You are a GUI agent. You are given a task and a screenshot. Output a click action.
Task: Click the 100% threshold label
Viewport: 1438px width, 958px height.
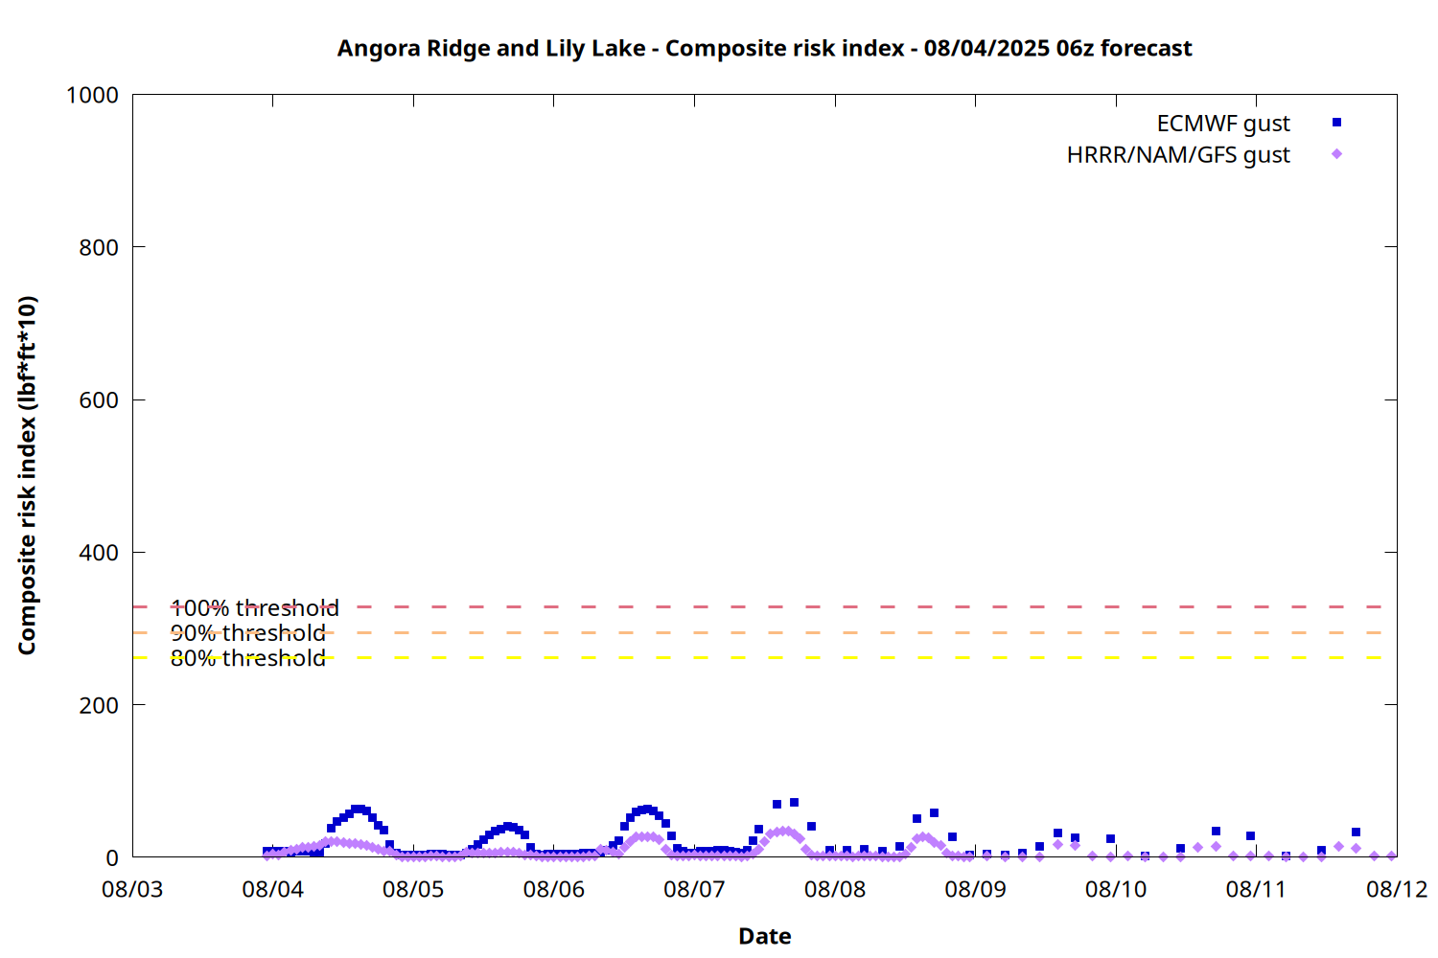(x=255, y=608)
